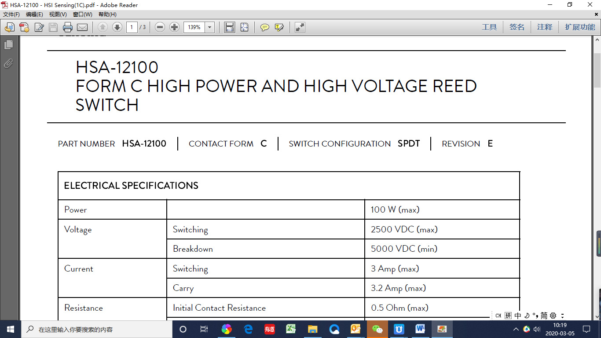Image resolution: width=601 pixels, height=338 pixels.
Task: Open the 视图(V) menu
Action: [58, 15]
